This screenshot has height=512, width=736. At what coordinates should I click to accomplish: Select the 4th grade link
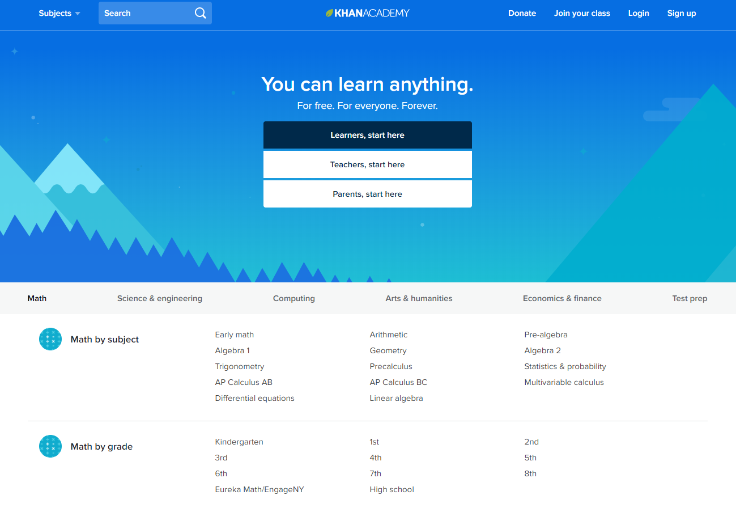pos(376,458)
